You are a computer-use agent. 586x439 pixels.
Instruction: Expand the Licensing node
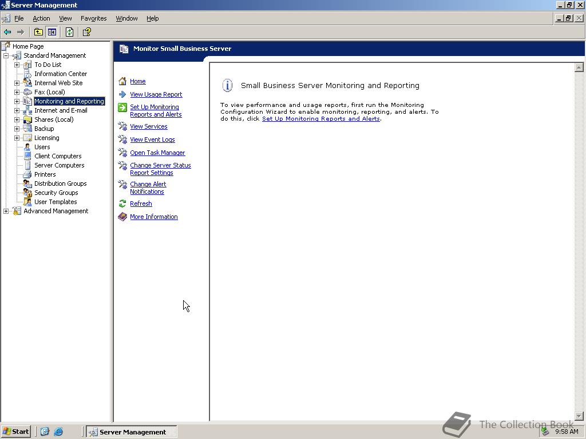(17, 138)
